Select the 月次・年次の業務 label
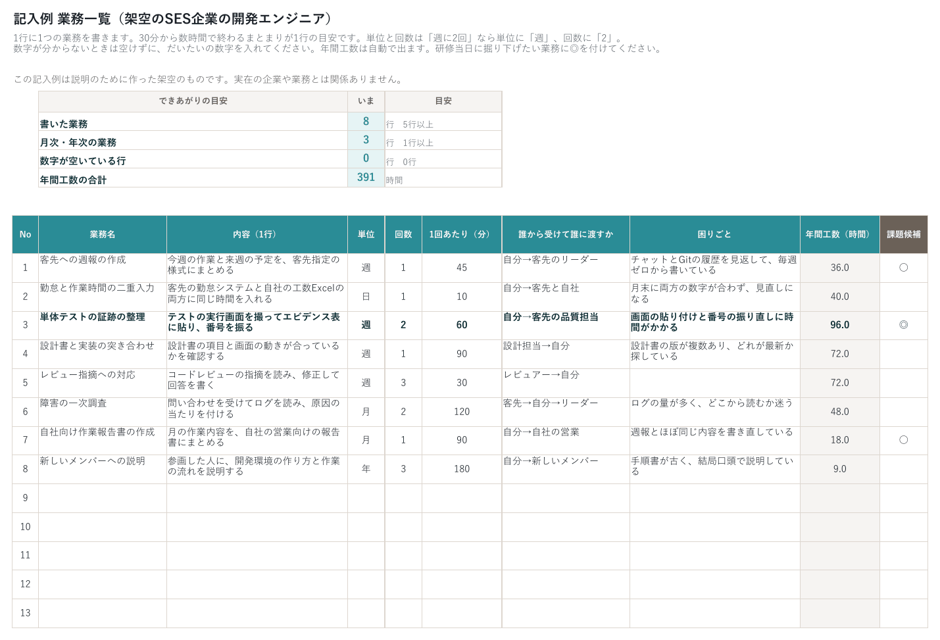The height and width of the screenshot is (640, 940). tap(78, 143)
